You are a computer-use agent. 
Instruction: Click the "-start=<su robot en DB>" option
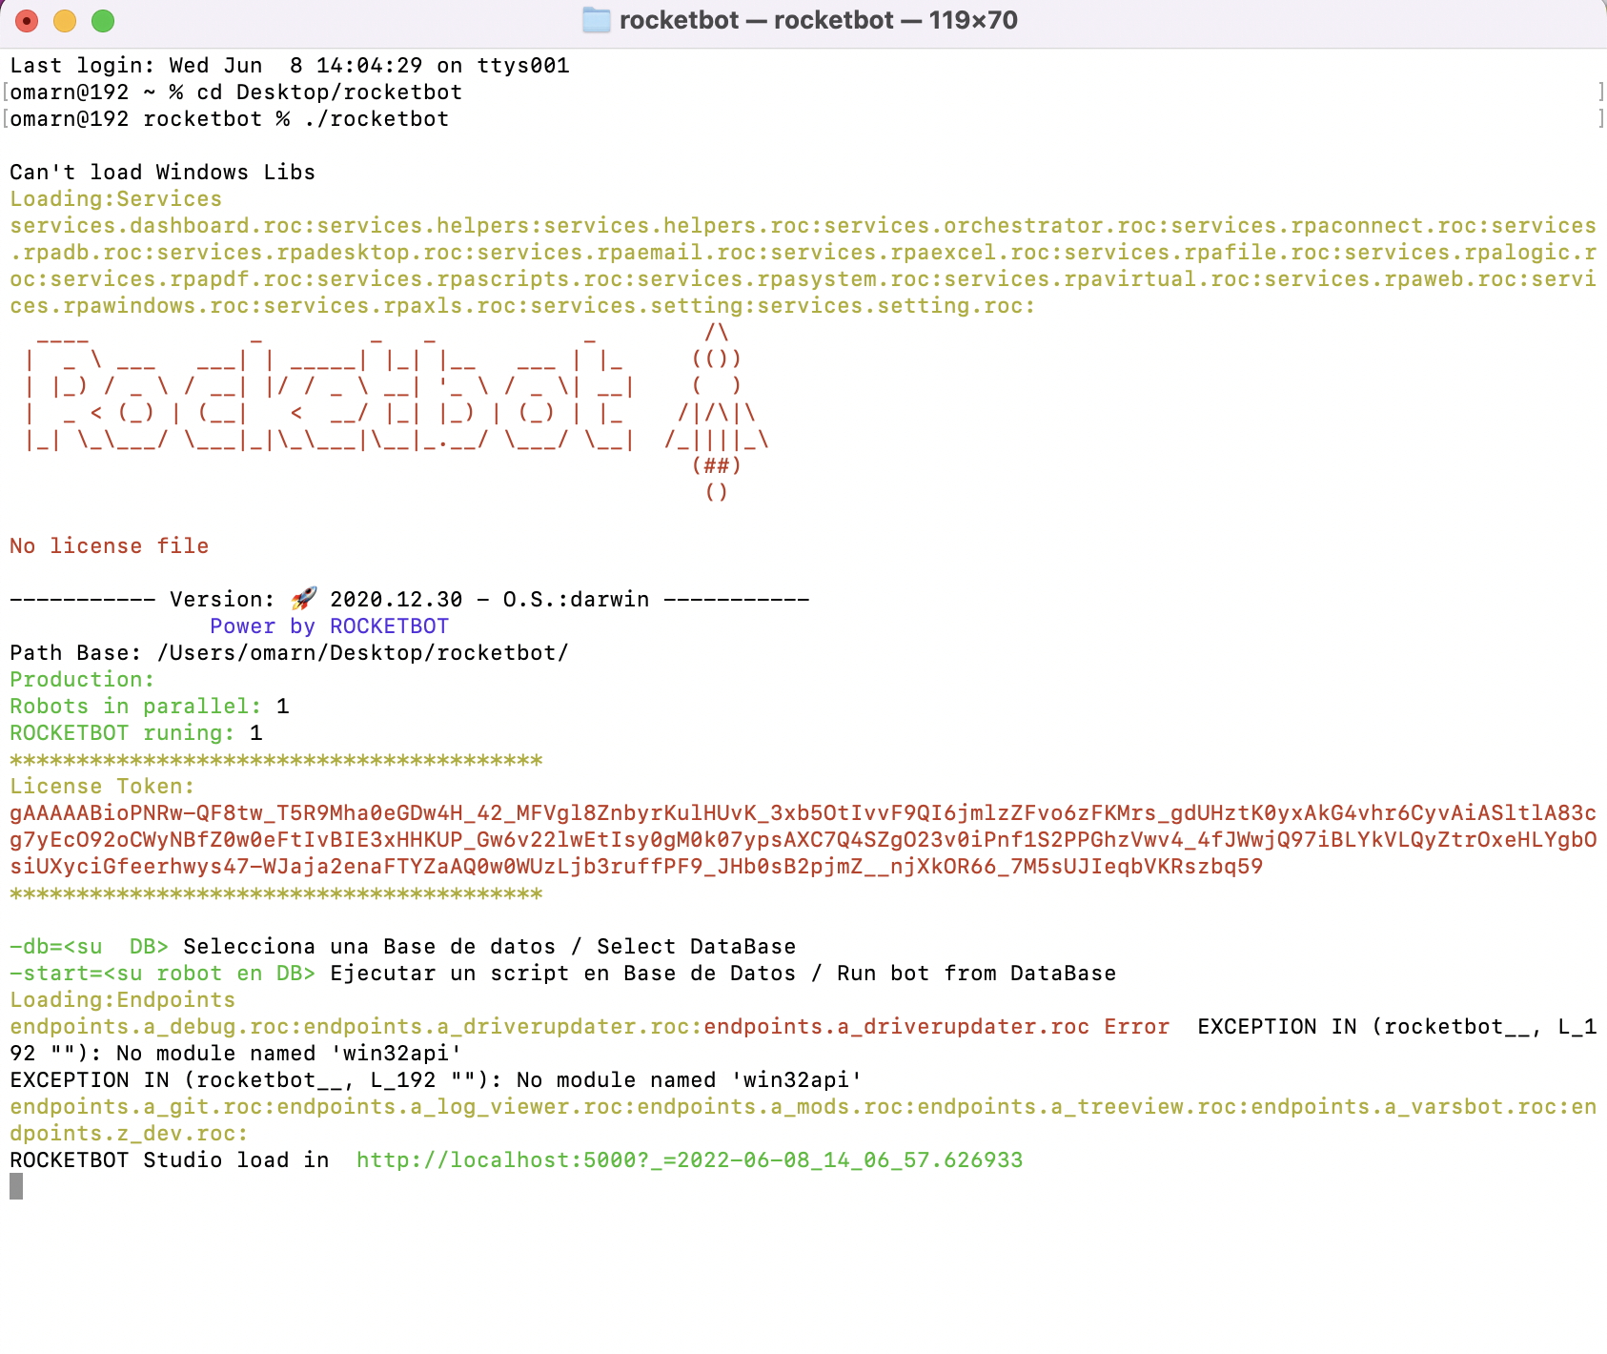tap(162, 974)
